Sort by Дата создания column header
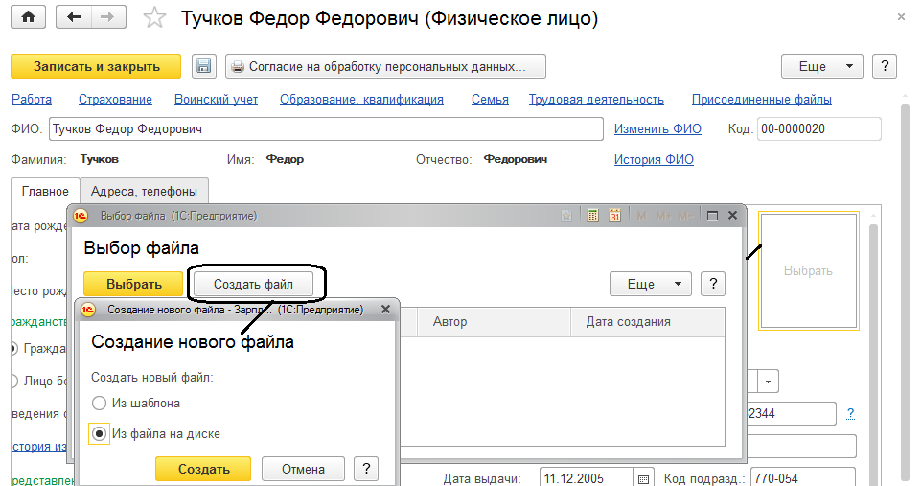 click(647, 322)
